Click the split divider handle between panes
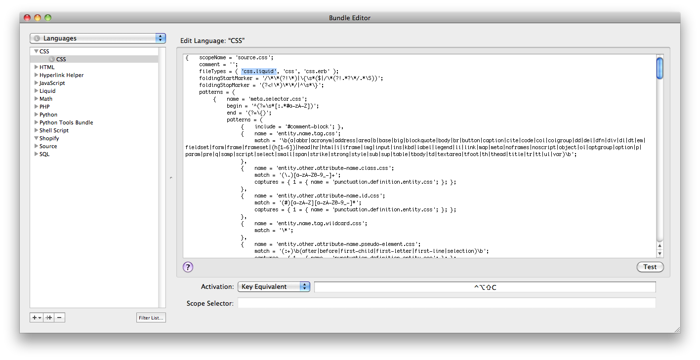700x360 pixels. click(171, 178)
